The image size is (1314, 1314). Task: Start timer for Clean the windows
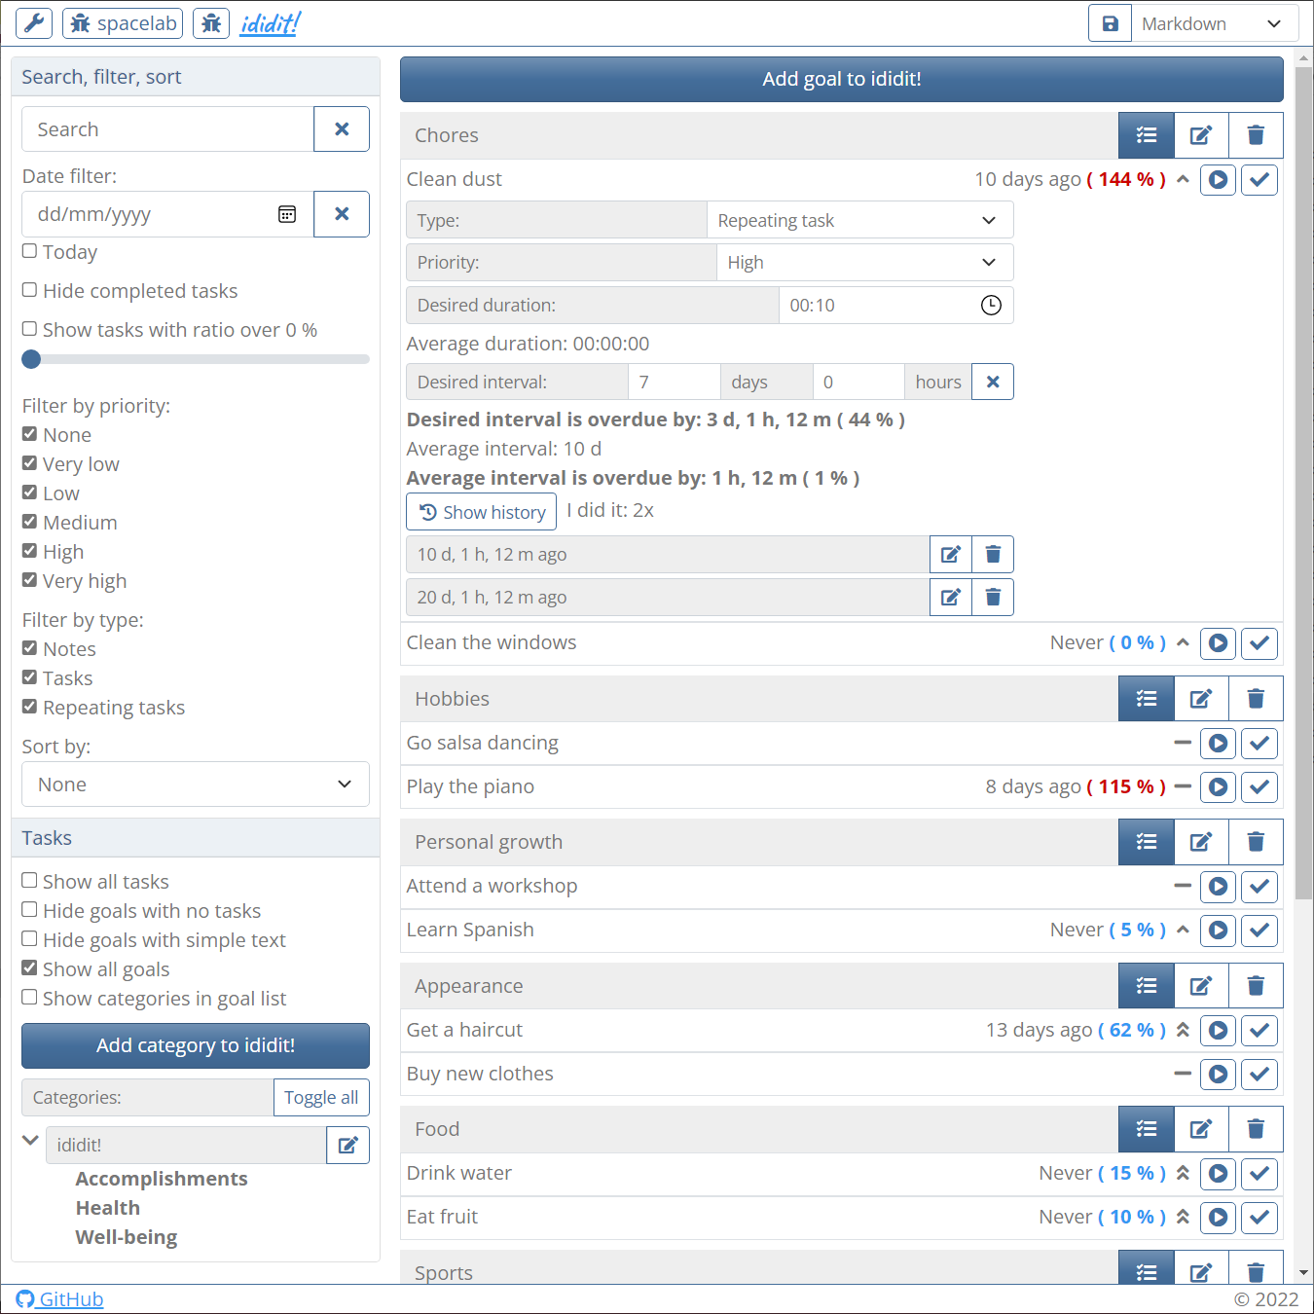tap(1218, 642)
